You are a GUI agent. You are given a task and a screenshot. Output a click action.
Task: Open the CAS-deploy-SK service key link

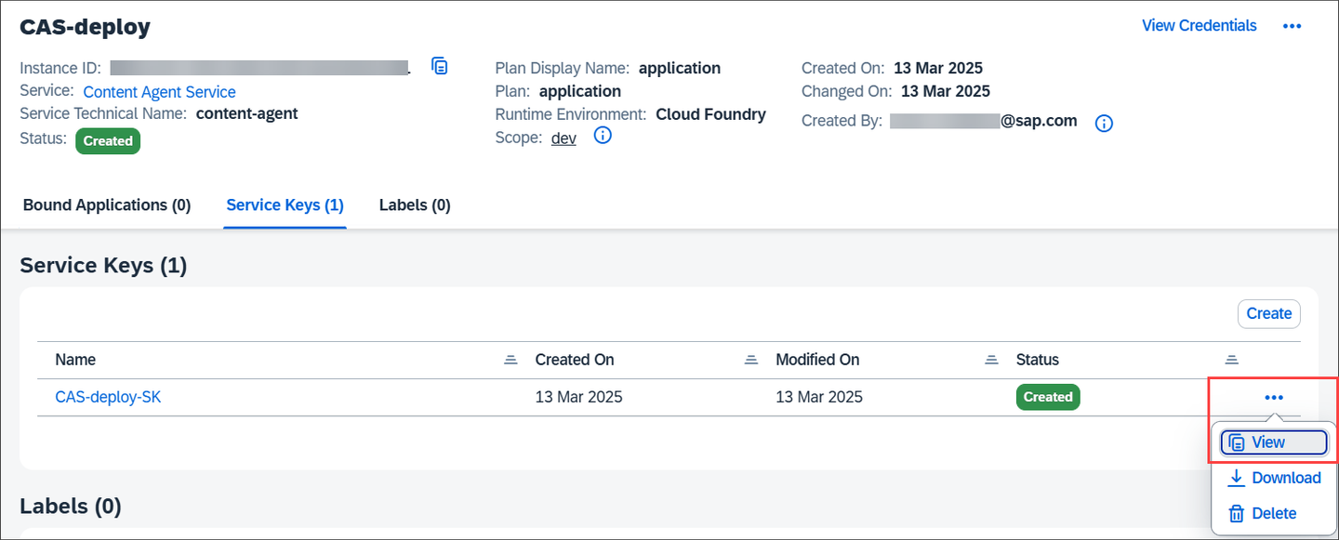point(108,397)
